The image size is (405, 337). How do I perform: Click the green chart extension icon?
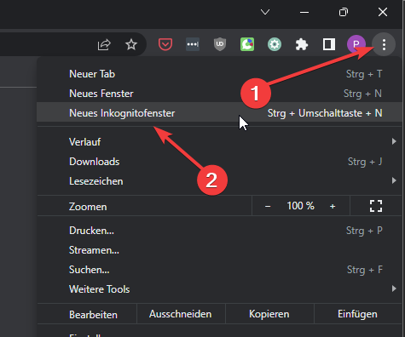(x=247, y=44)
